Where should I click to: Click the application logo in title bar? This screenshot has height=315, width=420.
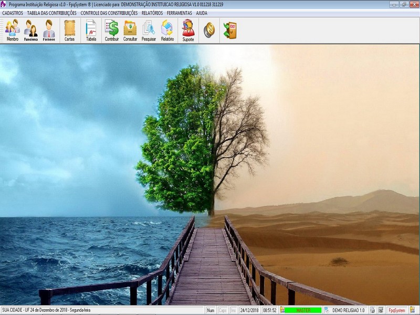pyautogui.click(x=4, y=5)
